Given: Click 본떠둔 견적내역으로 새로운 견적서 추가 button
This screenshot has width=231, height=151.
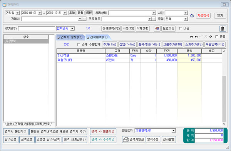Looking at the screenshot, I should click(58, 131).
